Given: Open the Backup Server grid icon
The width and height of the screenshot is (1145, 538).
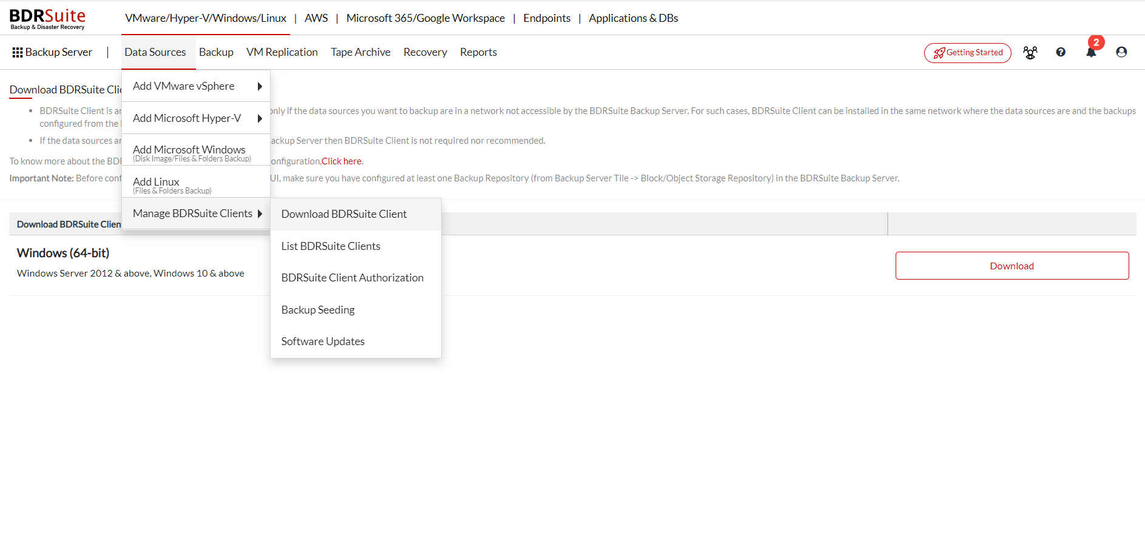Looking at the screenshot, I should pyautogui.click(x=18, y=53).
